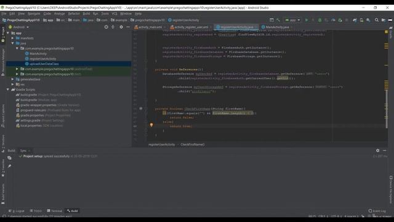The height and width of the screenshot is (222, 394).
Task: Click the Debug app bug icon
Action: 320,20
